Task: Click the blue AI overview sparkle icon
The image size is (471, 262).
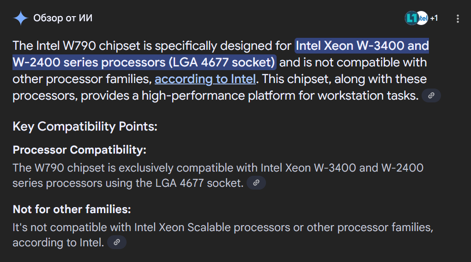Action: (20, 18)
